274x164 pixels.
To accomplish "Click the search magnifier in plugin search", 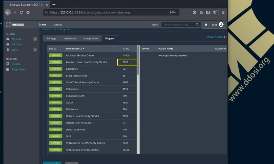I will (x=197, y=24).
